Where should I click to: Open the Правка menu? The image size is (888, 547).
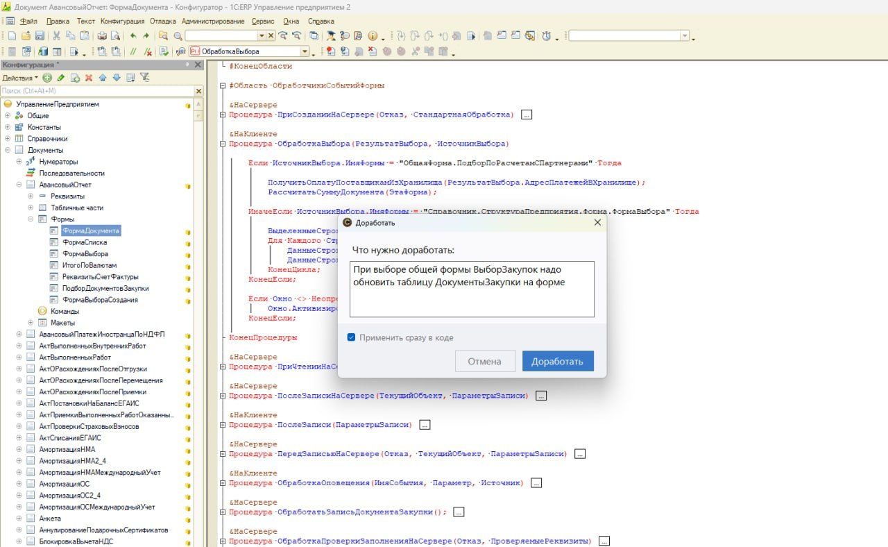click(58, 22)
